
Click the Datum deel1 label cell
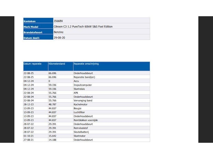tap(32, 38)
